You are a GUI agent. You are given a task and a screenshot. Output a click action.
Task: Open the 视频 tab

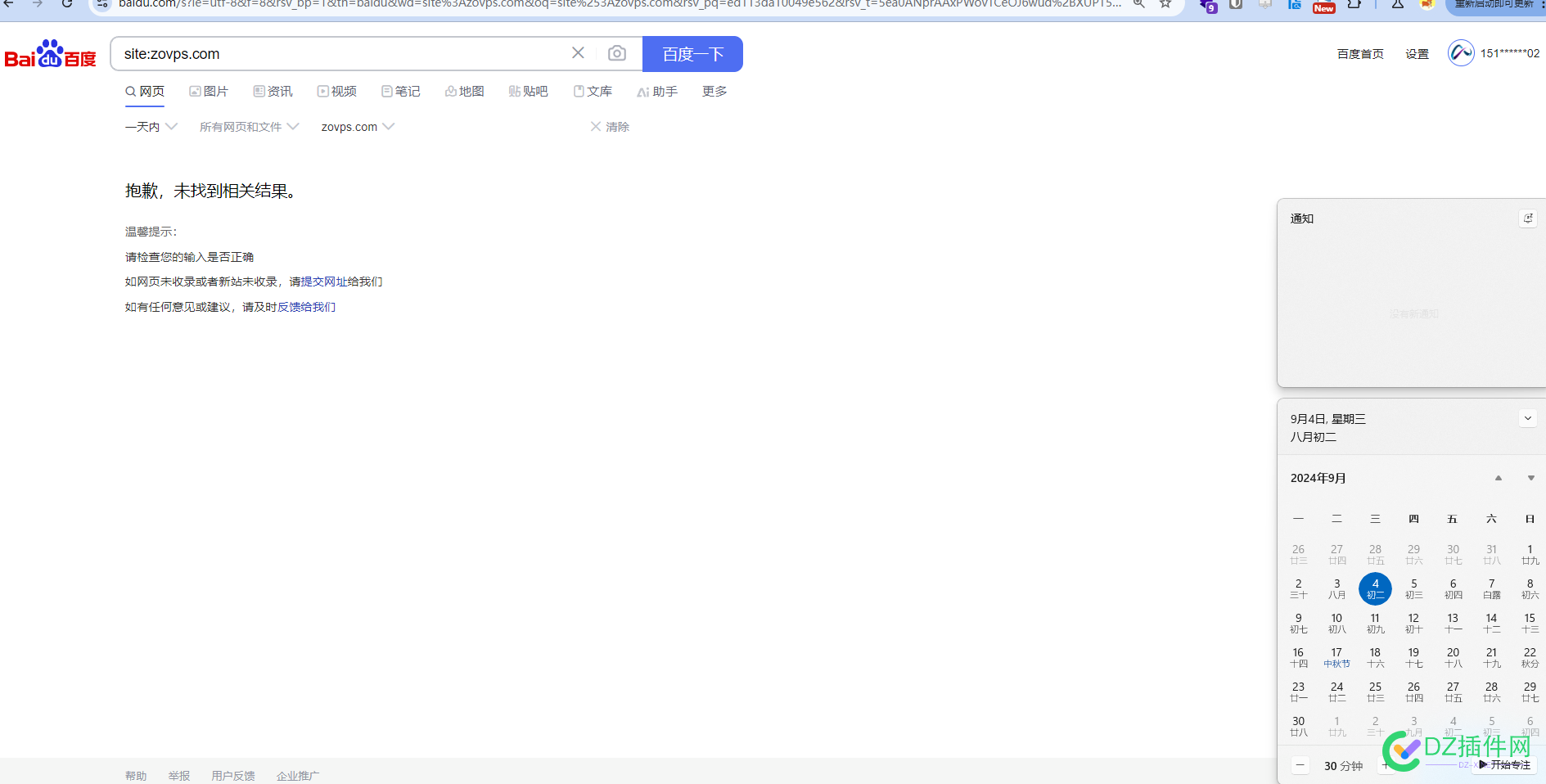pyautogui.click(x=337, y=92)
